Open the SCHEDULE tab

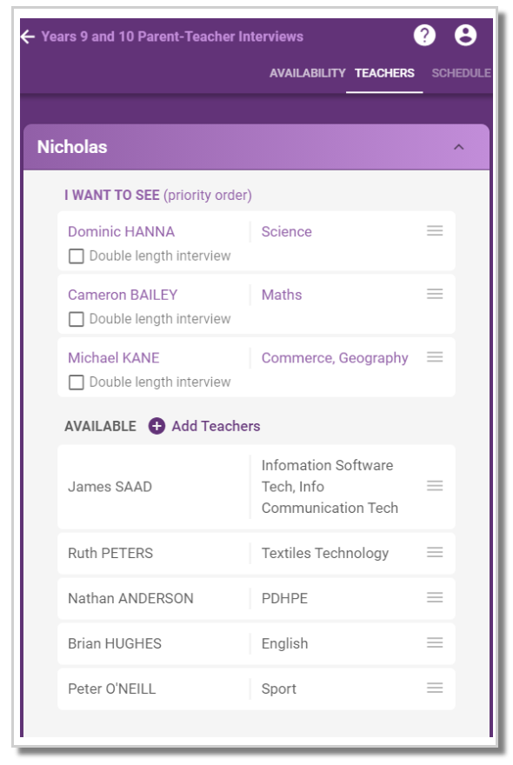tap(461, 73)
